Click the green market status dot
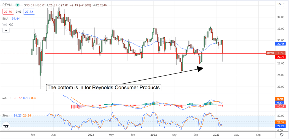 (x=18, y=5)
